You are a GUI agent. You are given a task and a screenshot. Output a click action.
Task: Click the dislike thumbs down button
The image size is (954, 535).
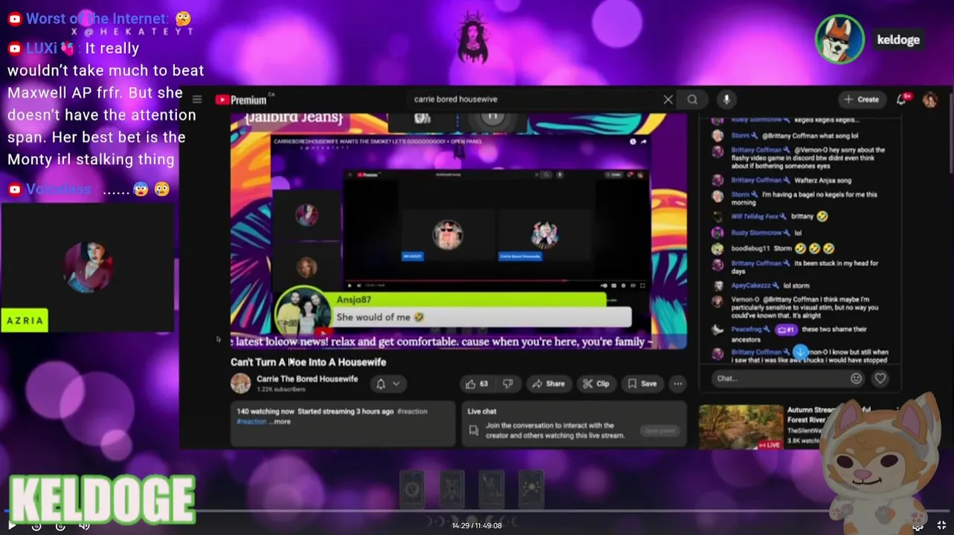[508, 383]
